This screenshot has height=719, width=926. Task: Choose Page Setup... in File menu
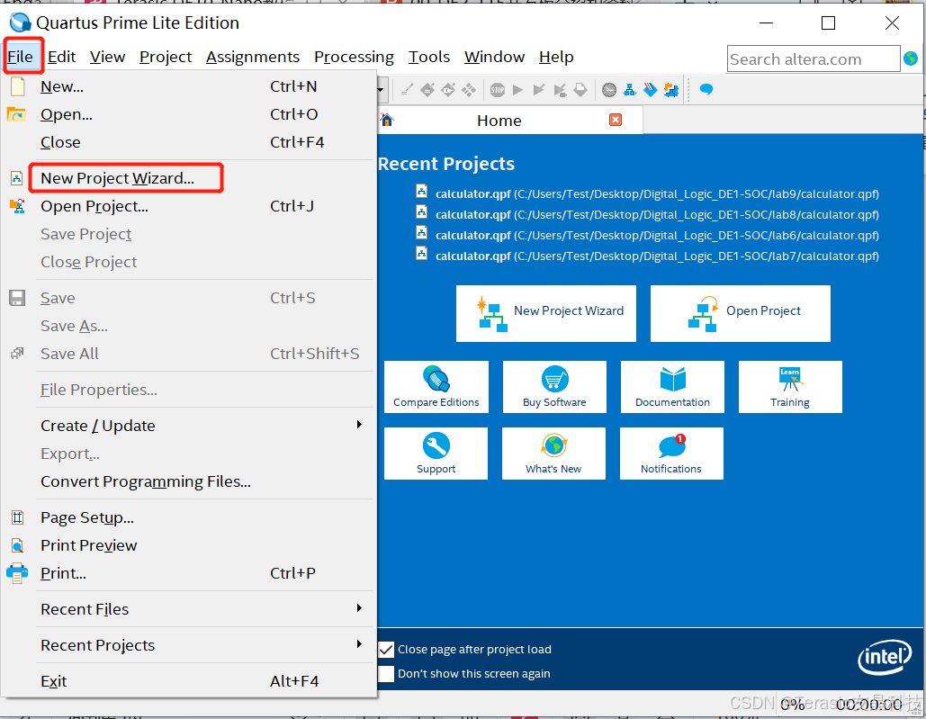[x=189, y=517]
